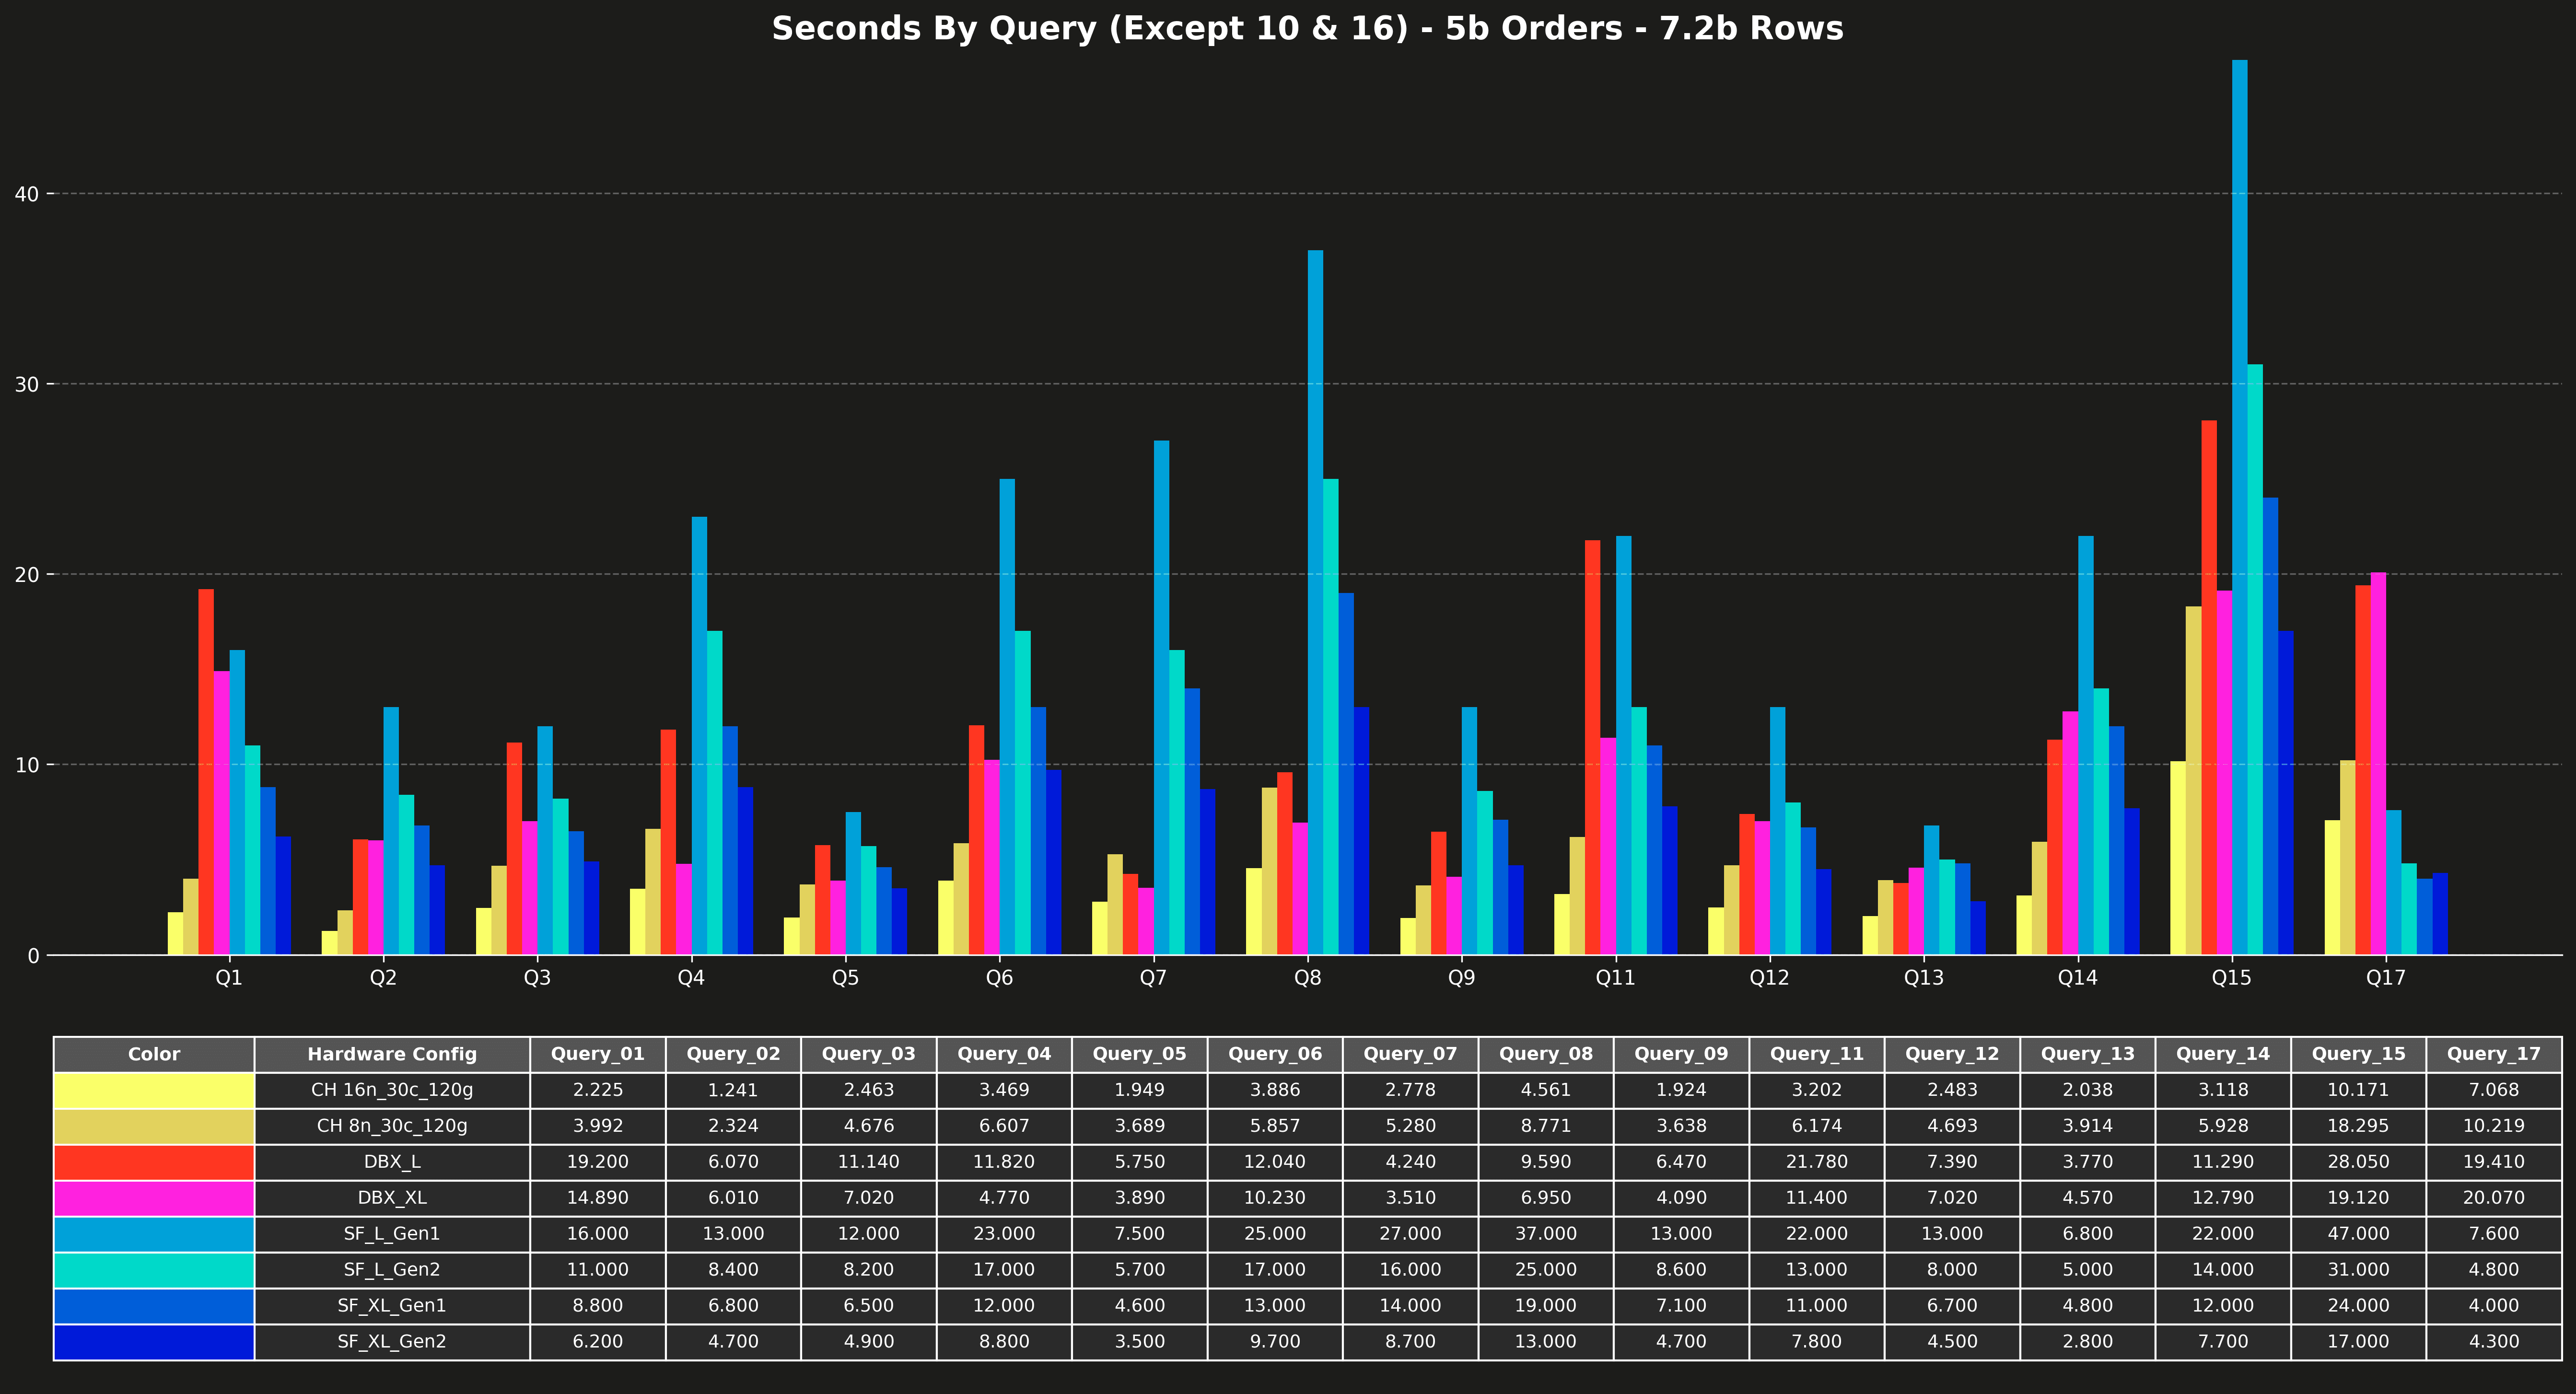Click the tallest SF_L_Gen1 bar at Q15
This screenshot has width=2576, height=1394.
2239,500
